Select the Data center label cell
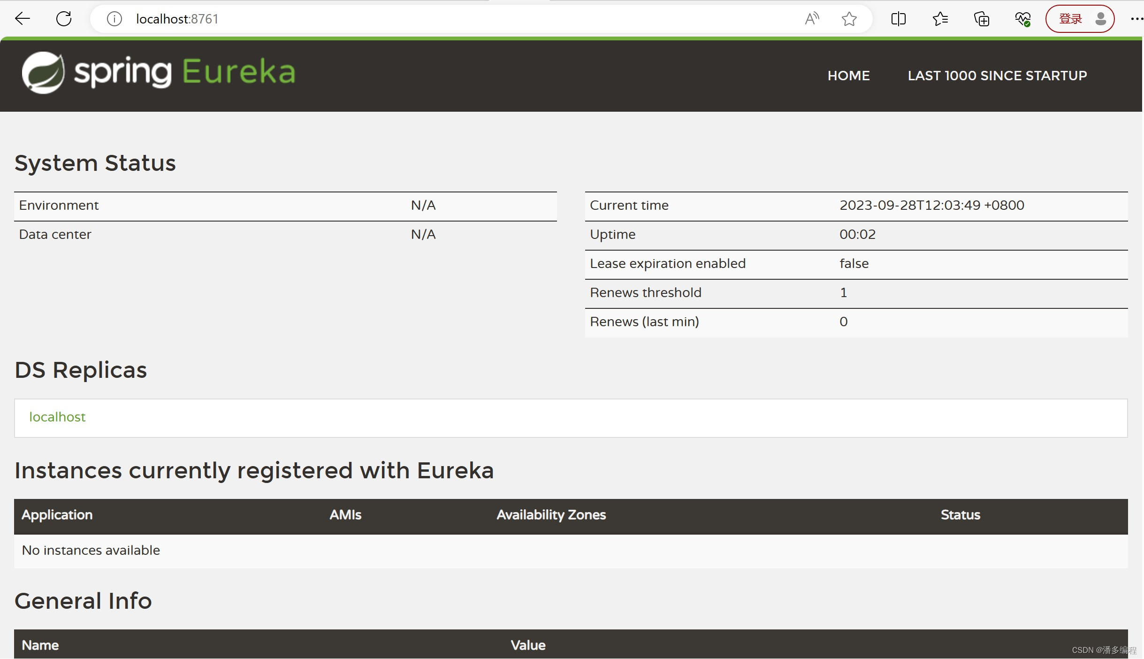The image size is (1144, 659). tap(55, 235)
